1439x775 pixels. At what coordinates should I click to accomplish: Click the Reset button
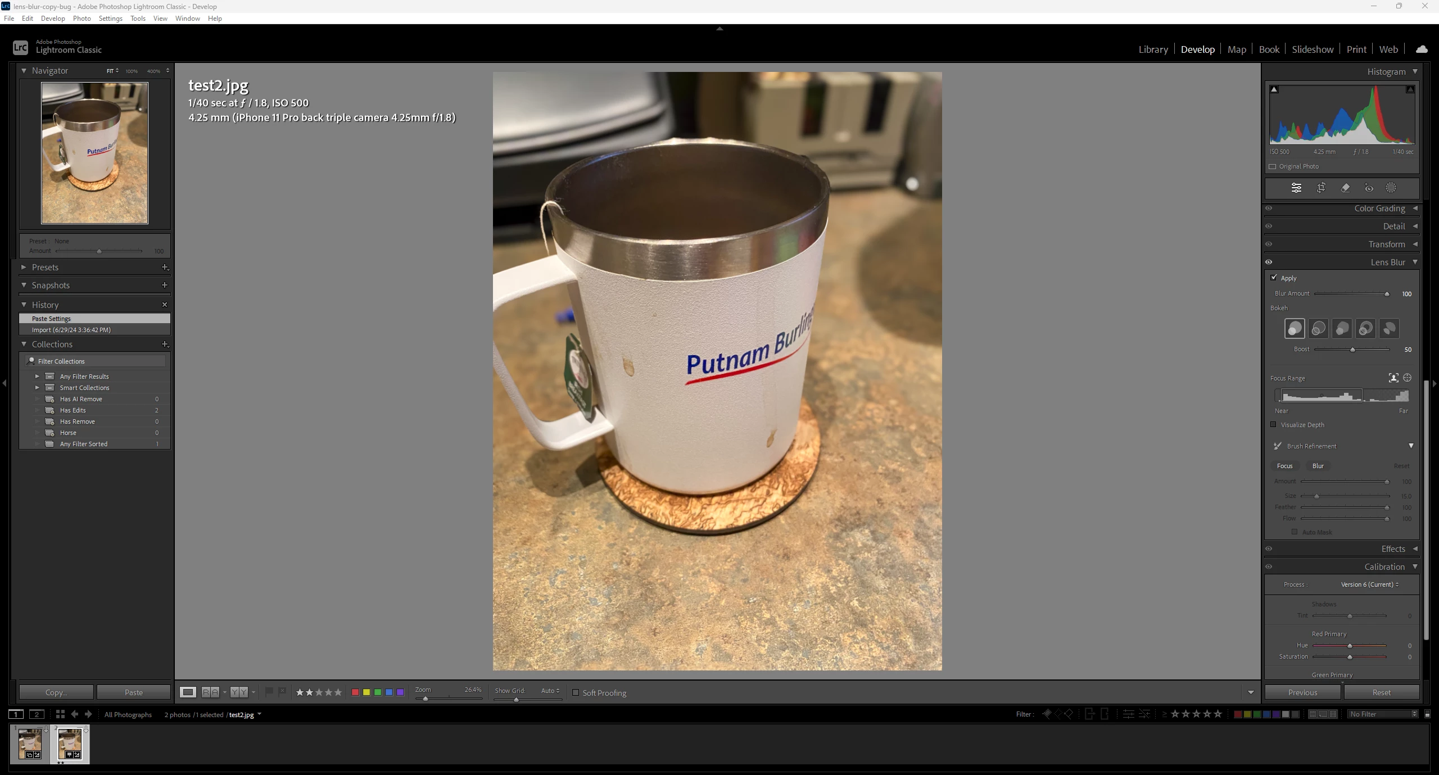point(1381,692)
